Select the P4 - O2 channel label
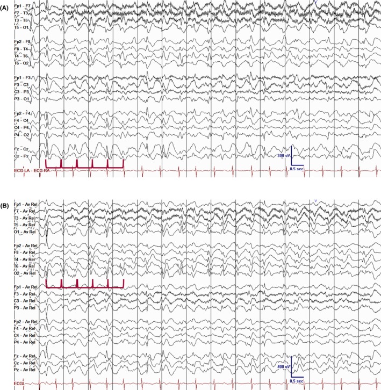This screenshot has height=390, width=381. [x=21, y=135]
